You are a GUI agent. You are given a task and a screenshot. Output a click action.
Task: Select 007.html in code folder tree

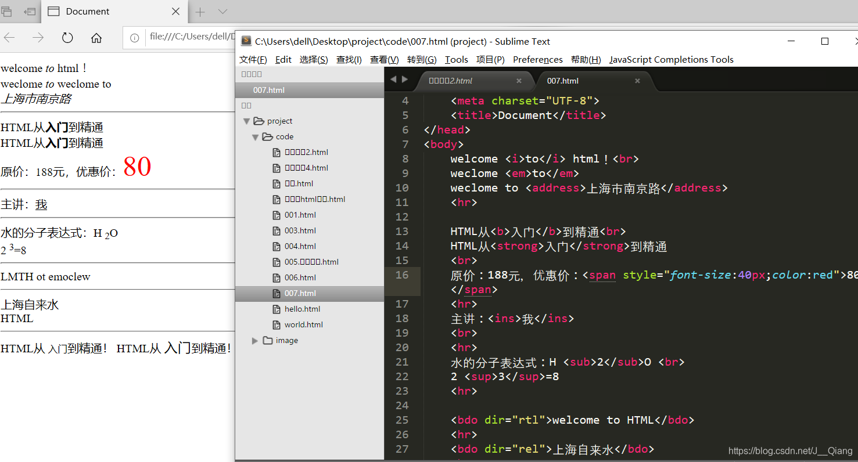pos(310,293)
